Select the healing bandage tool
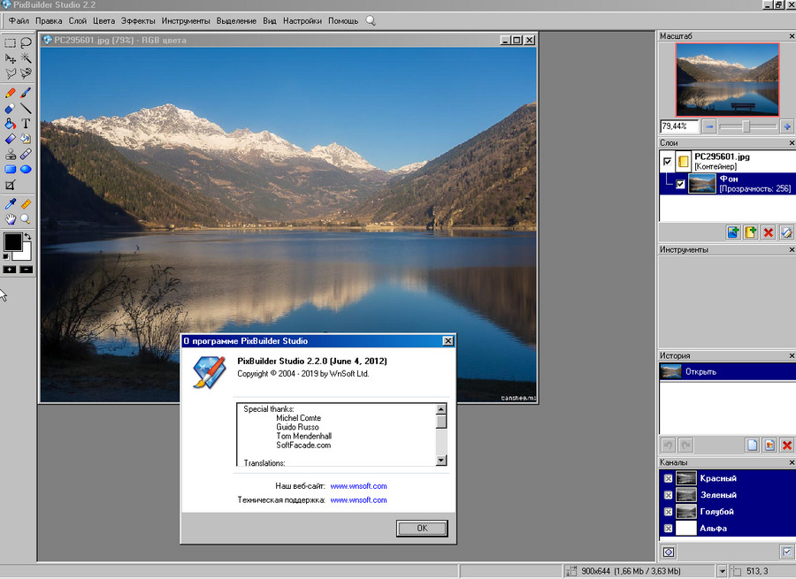Image resolution: width=796 pixels, height=579 pixels. [x=26, y=154]
